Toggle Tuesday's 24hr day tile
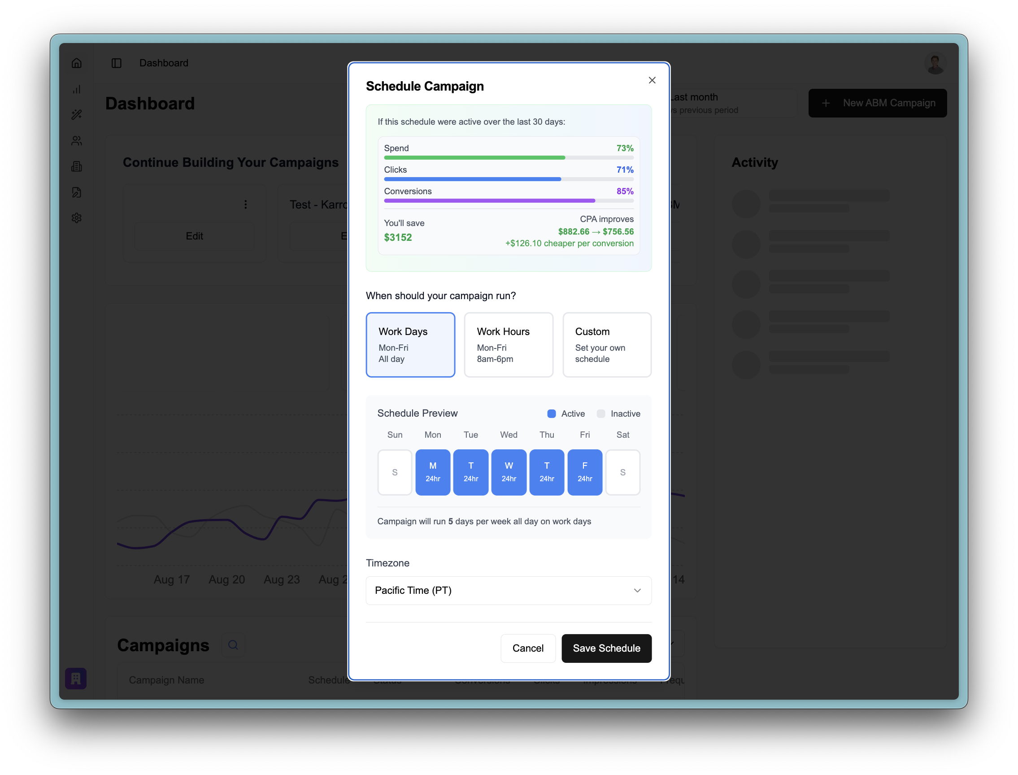Screen dimensions: 1018x775 [x=470, y=472]
